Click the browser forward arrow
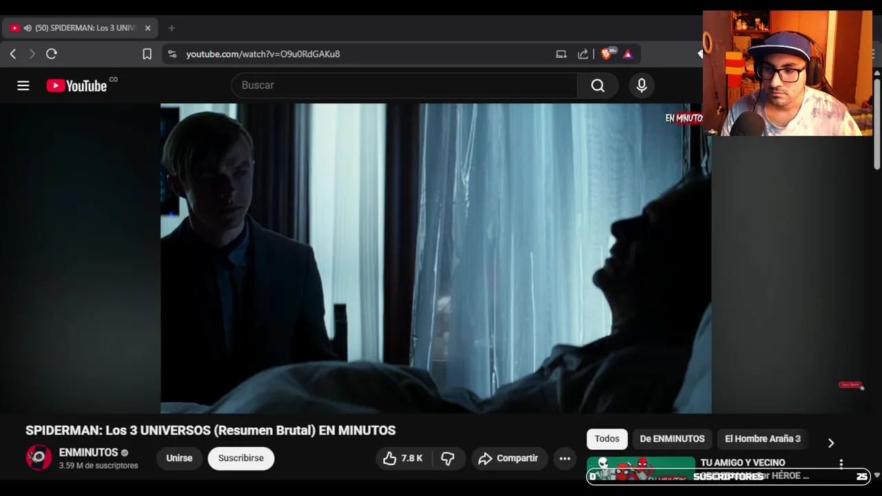882x496 pixels. 32,54
